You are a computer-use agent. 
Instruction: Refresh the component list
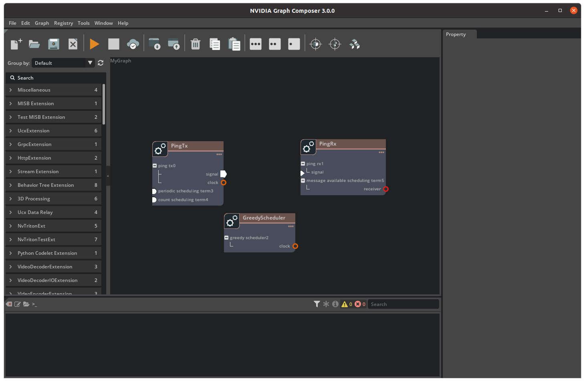click(101, 63)
